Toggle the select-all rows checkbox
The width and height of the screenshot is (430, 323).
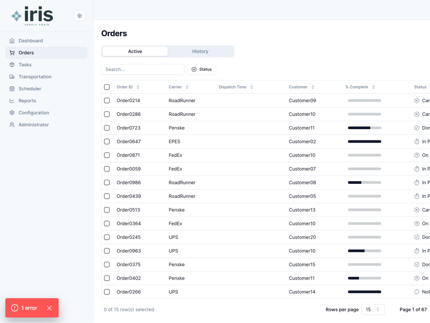pos(107,87)
